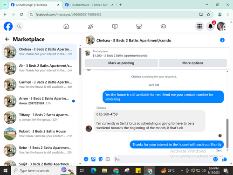Open the Facebook logo home link
Viewport: 233px width, 175px height.
click(8, 26)
